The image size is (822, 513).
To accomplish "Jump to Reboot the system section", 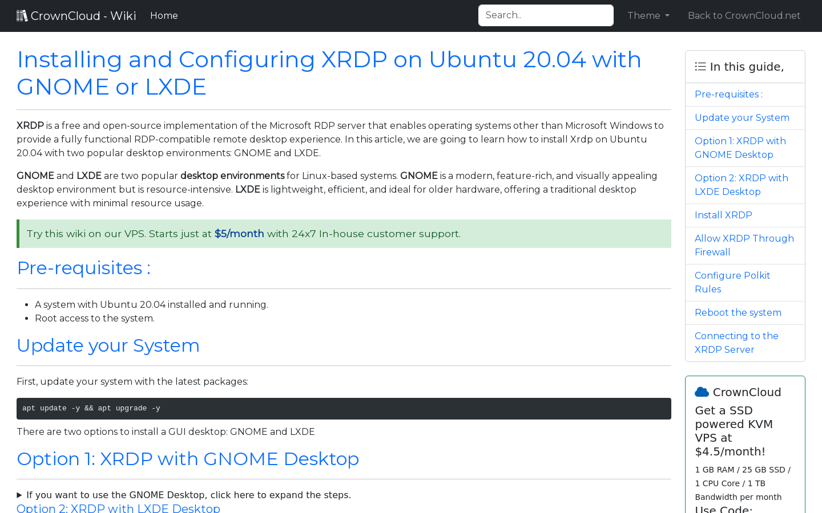I will tap(738, 313).
